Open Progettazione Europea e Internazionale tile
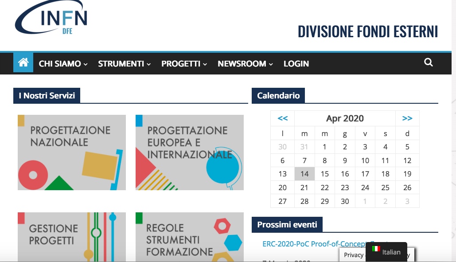This screenshot has height=262, width=456. [x=190, y=153]
